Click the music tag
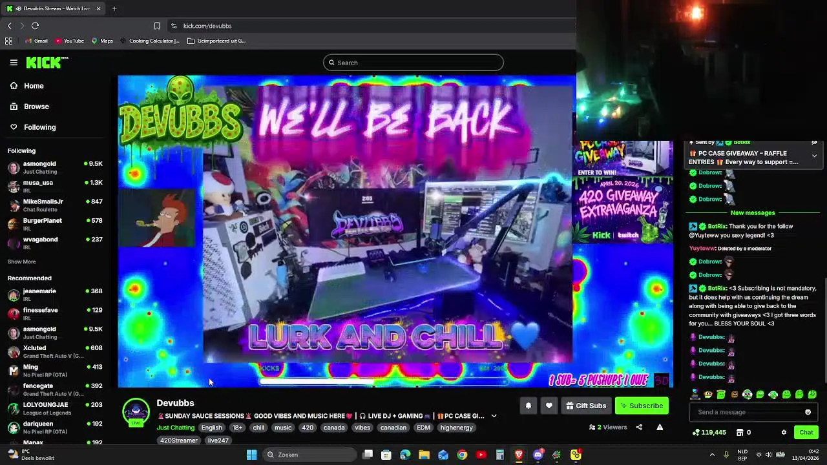This screenshot has width=827, height=465. pyautogui.click(x=283, y=428)
